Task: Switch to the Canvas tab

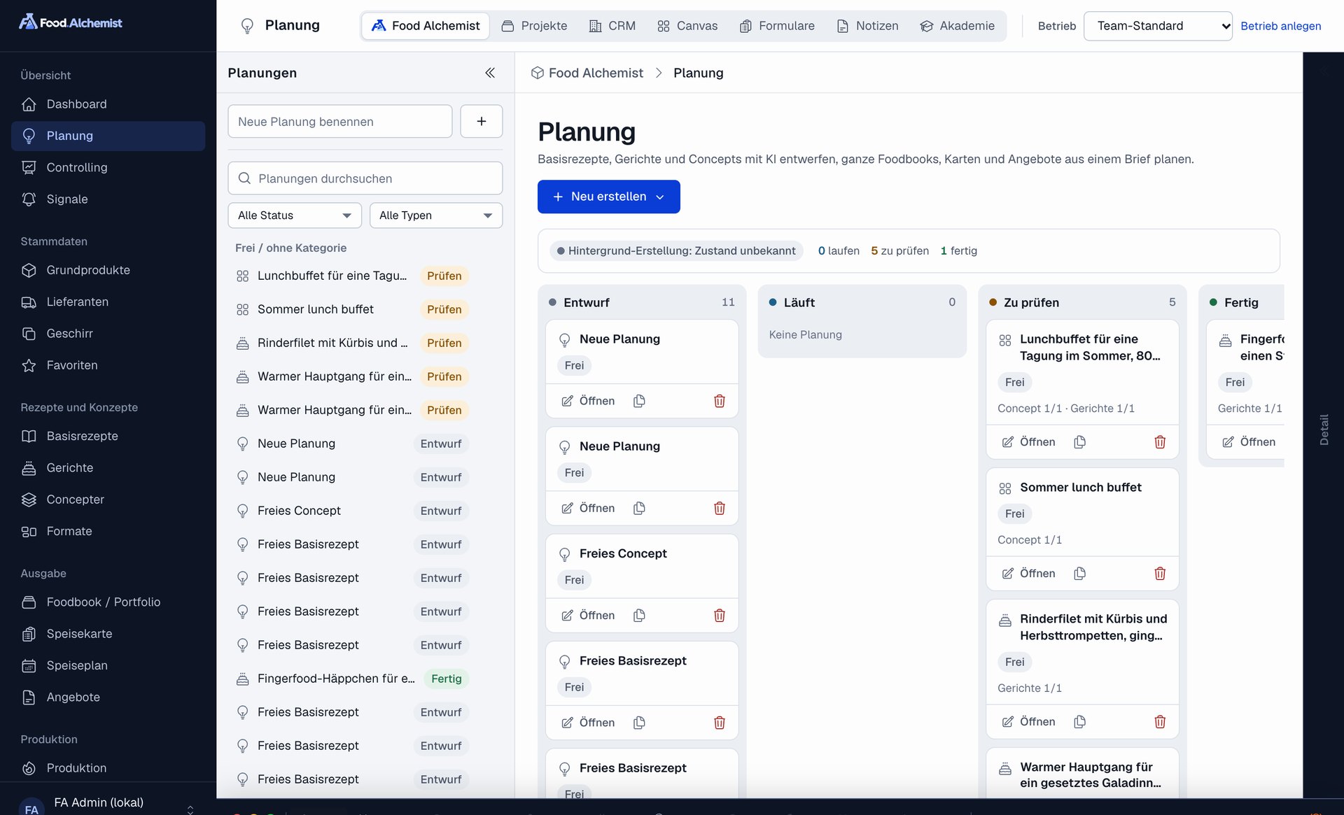Action: 687,26
